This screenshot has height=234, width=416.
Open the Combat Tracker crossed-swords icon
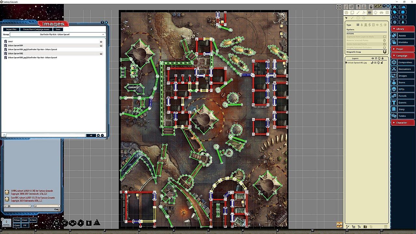point(395,7)
